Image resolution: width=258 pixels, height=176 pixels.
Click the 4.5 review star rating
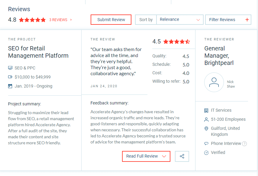(x=177, y=42)
